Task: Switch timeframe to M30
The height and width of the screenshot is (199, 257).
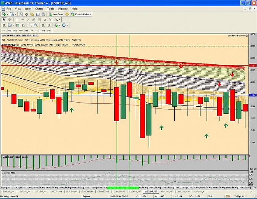Action: coord(21,31)
